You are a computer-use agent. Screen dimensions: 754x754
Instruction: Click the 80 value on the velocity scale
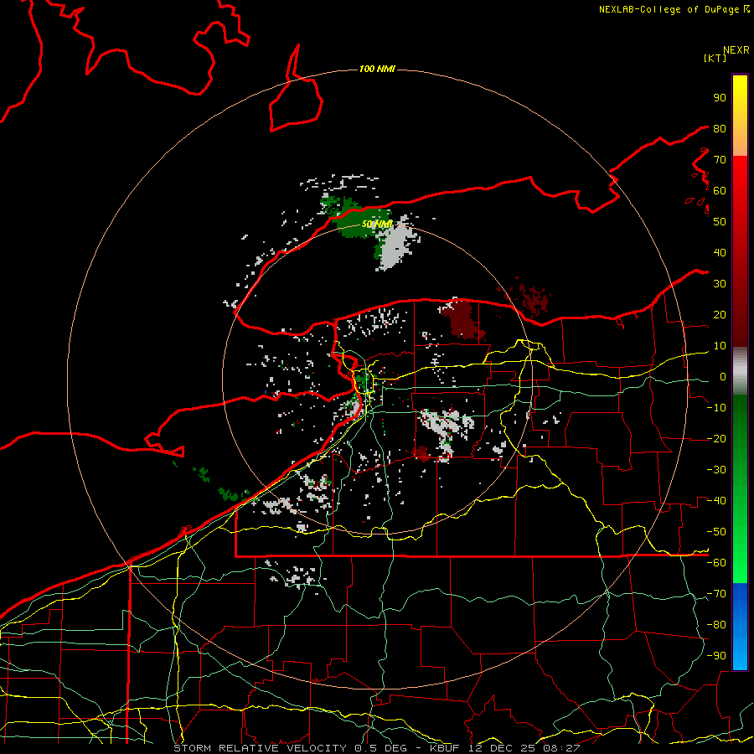[720, 129]
